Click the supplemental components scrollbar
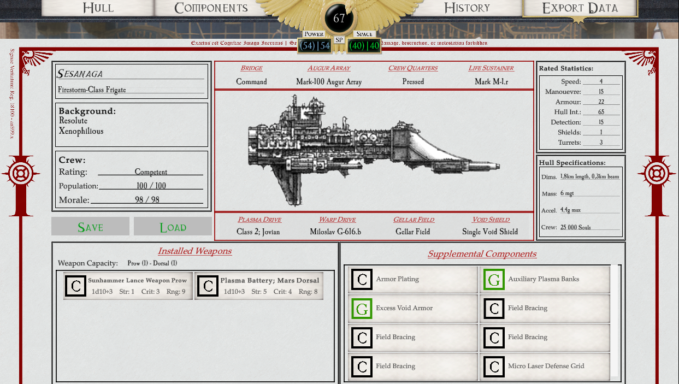Viewport: 679px width, 384px height. coord(615,321)
